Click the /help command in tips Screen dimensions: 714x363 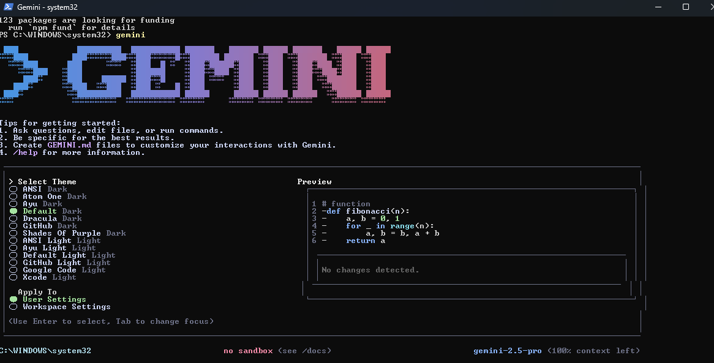25,152
